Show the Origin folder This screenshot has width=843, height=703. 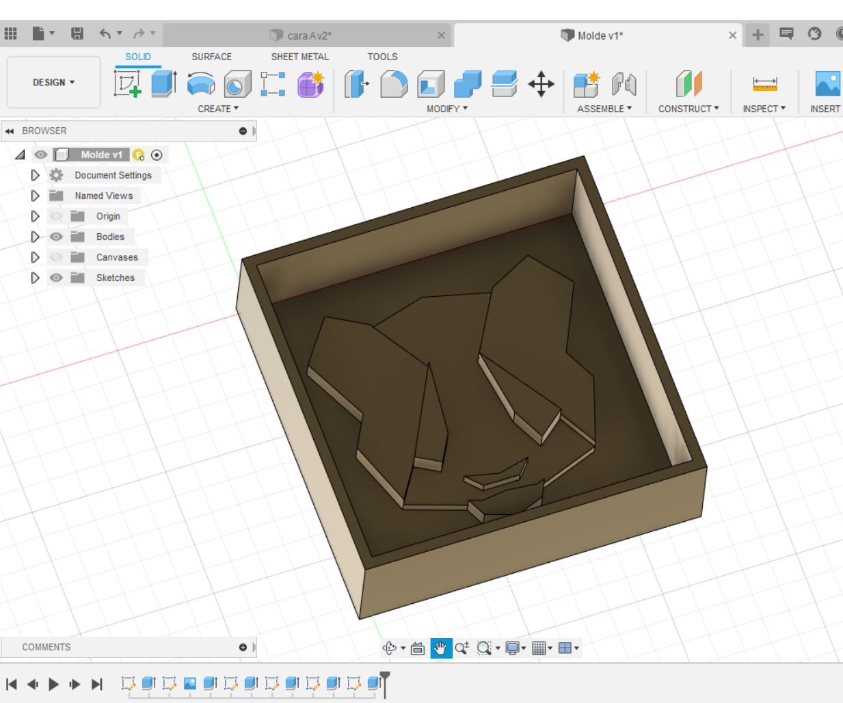(x=56, y=216)
